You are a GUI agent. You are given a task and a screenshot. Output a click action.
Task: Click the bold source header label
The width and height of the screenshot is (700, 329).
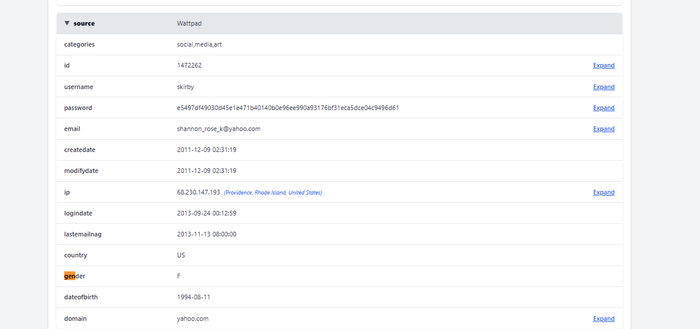pyautogui.click(x=84, y=23)
